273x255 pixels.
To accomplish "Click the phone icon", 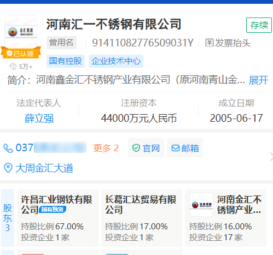I will point(8,149).
